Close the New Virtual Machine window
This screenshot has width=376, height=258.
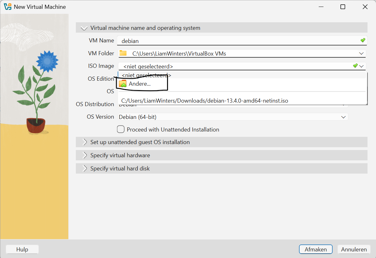click(x=365, y=7)
